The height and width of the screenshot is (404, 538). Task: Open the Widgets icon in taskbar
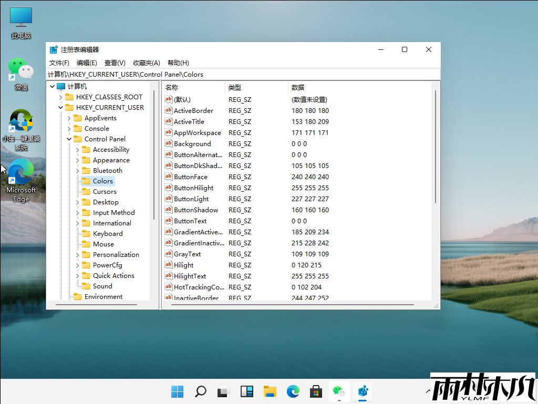pos(247,391)
